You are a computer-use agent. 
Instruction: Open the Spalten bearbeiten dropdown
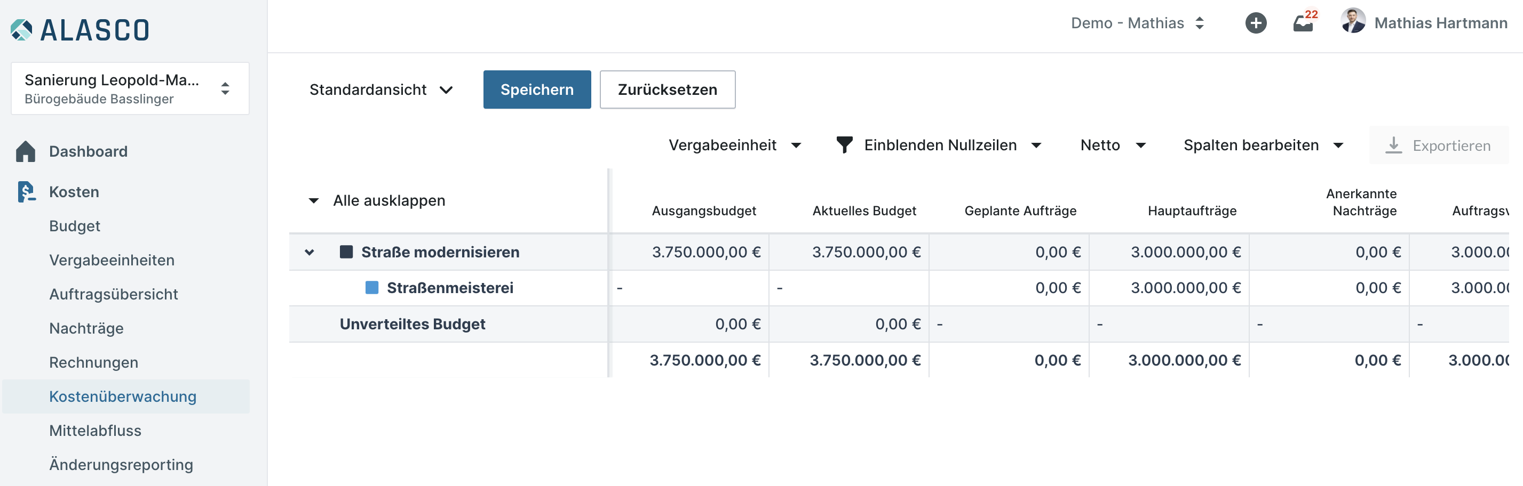click(x=1263, y=145)
